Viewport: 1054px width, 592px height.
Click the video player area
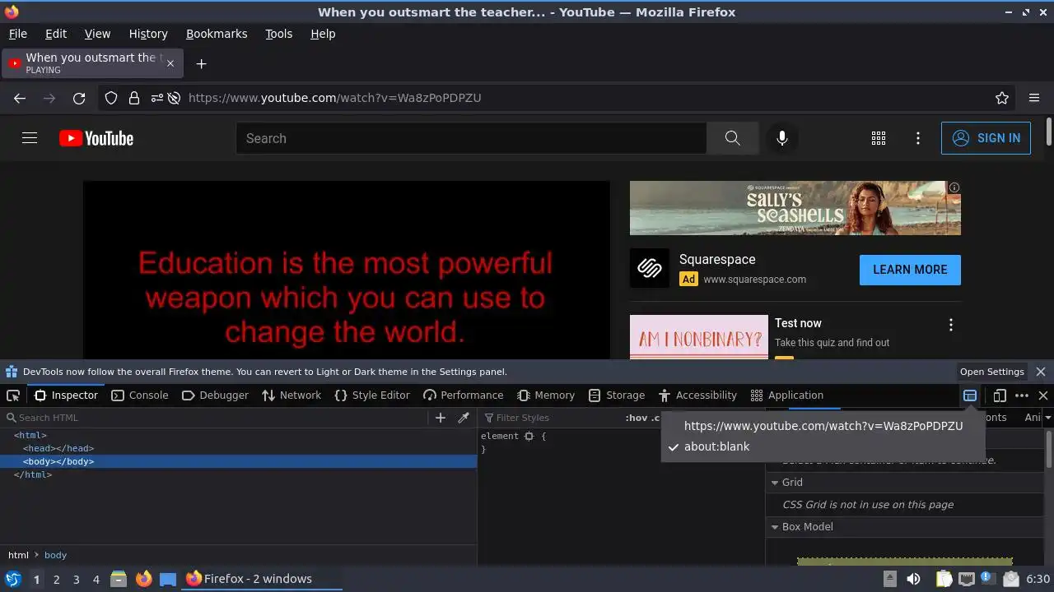[347, 270]
